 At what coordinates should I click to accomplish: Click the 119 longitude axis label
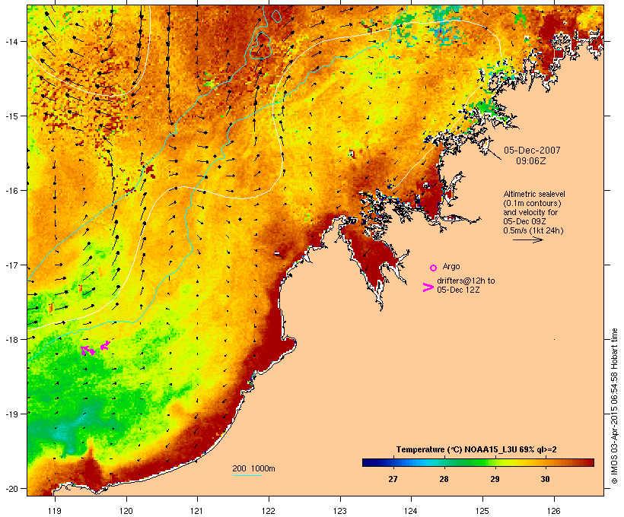point(55,511)
